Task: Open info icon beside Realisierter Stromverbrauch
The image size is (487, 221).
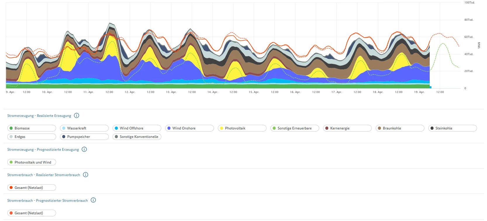Action: point(86,175)
